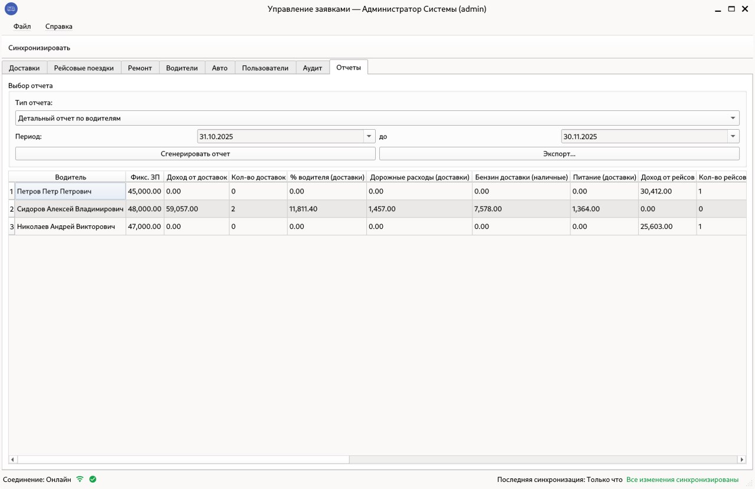Close the Управление заявками window

(745, 9)
